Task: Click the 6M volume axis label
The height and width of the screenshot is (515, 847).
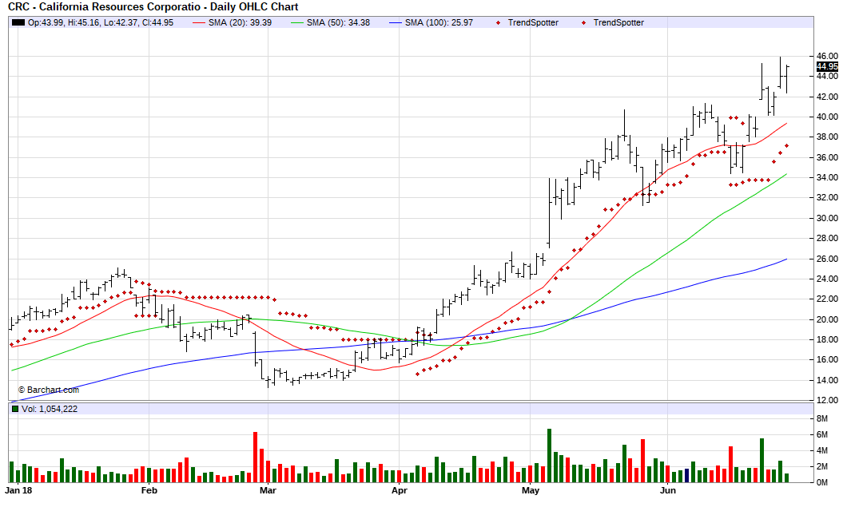Action: point(822,434)
